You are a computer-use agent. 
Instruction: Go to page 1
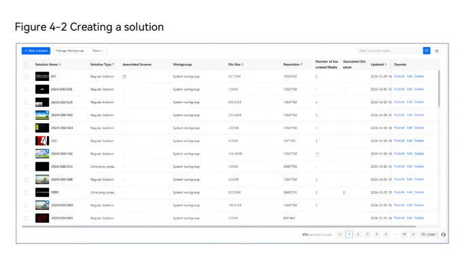pyautogui.click(x=349, y=235)
